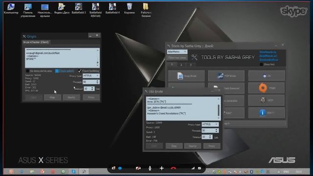Click the ENG language indicator in tray
The image size is (313, 176).
(x=286, y=172)
